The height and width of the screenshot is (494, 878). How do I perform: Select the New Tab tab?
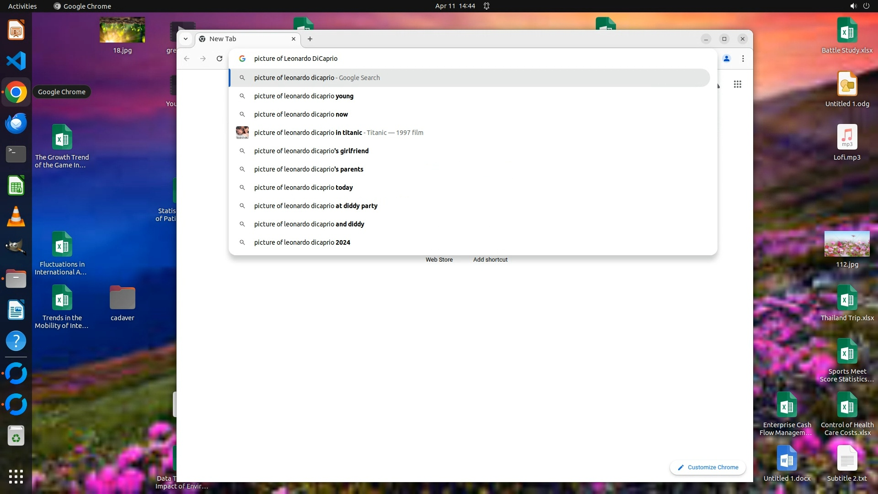(242, 39)
